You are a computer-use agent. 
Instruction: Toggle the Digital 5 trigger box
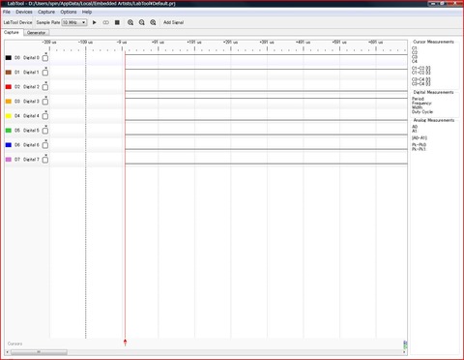point(45,131)
